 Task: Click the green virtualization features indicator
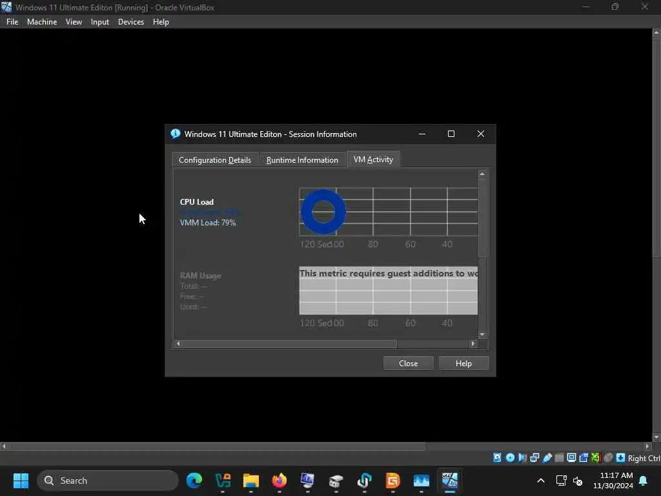[x=596, y=458]
